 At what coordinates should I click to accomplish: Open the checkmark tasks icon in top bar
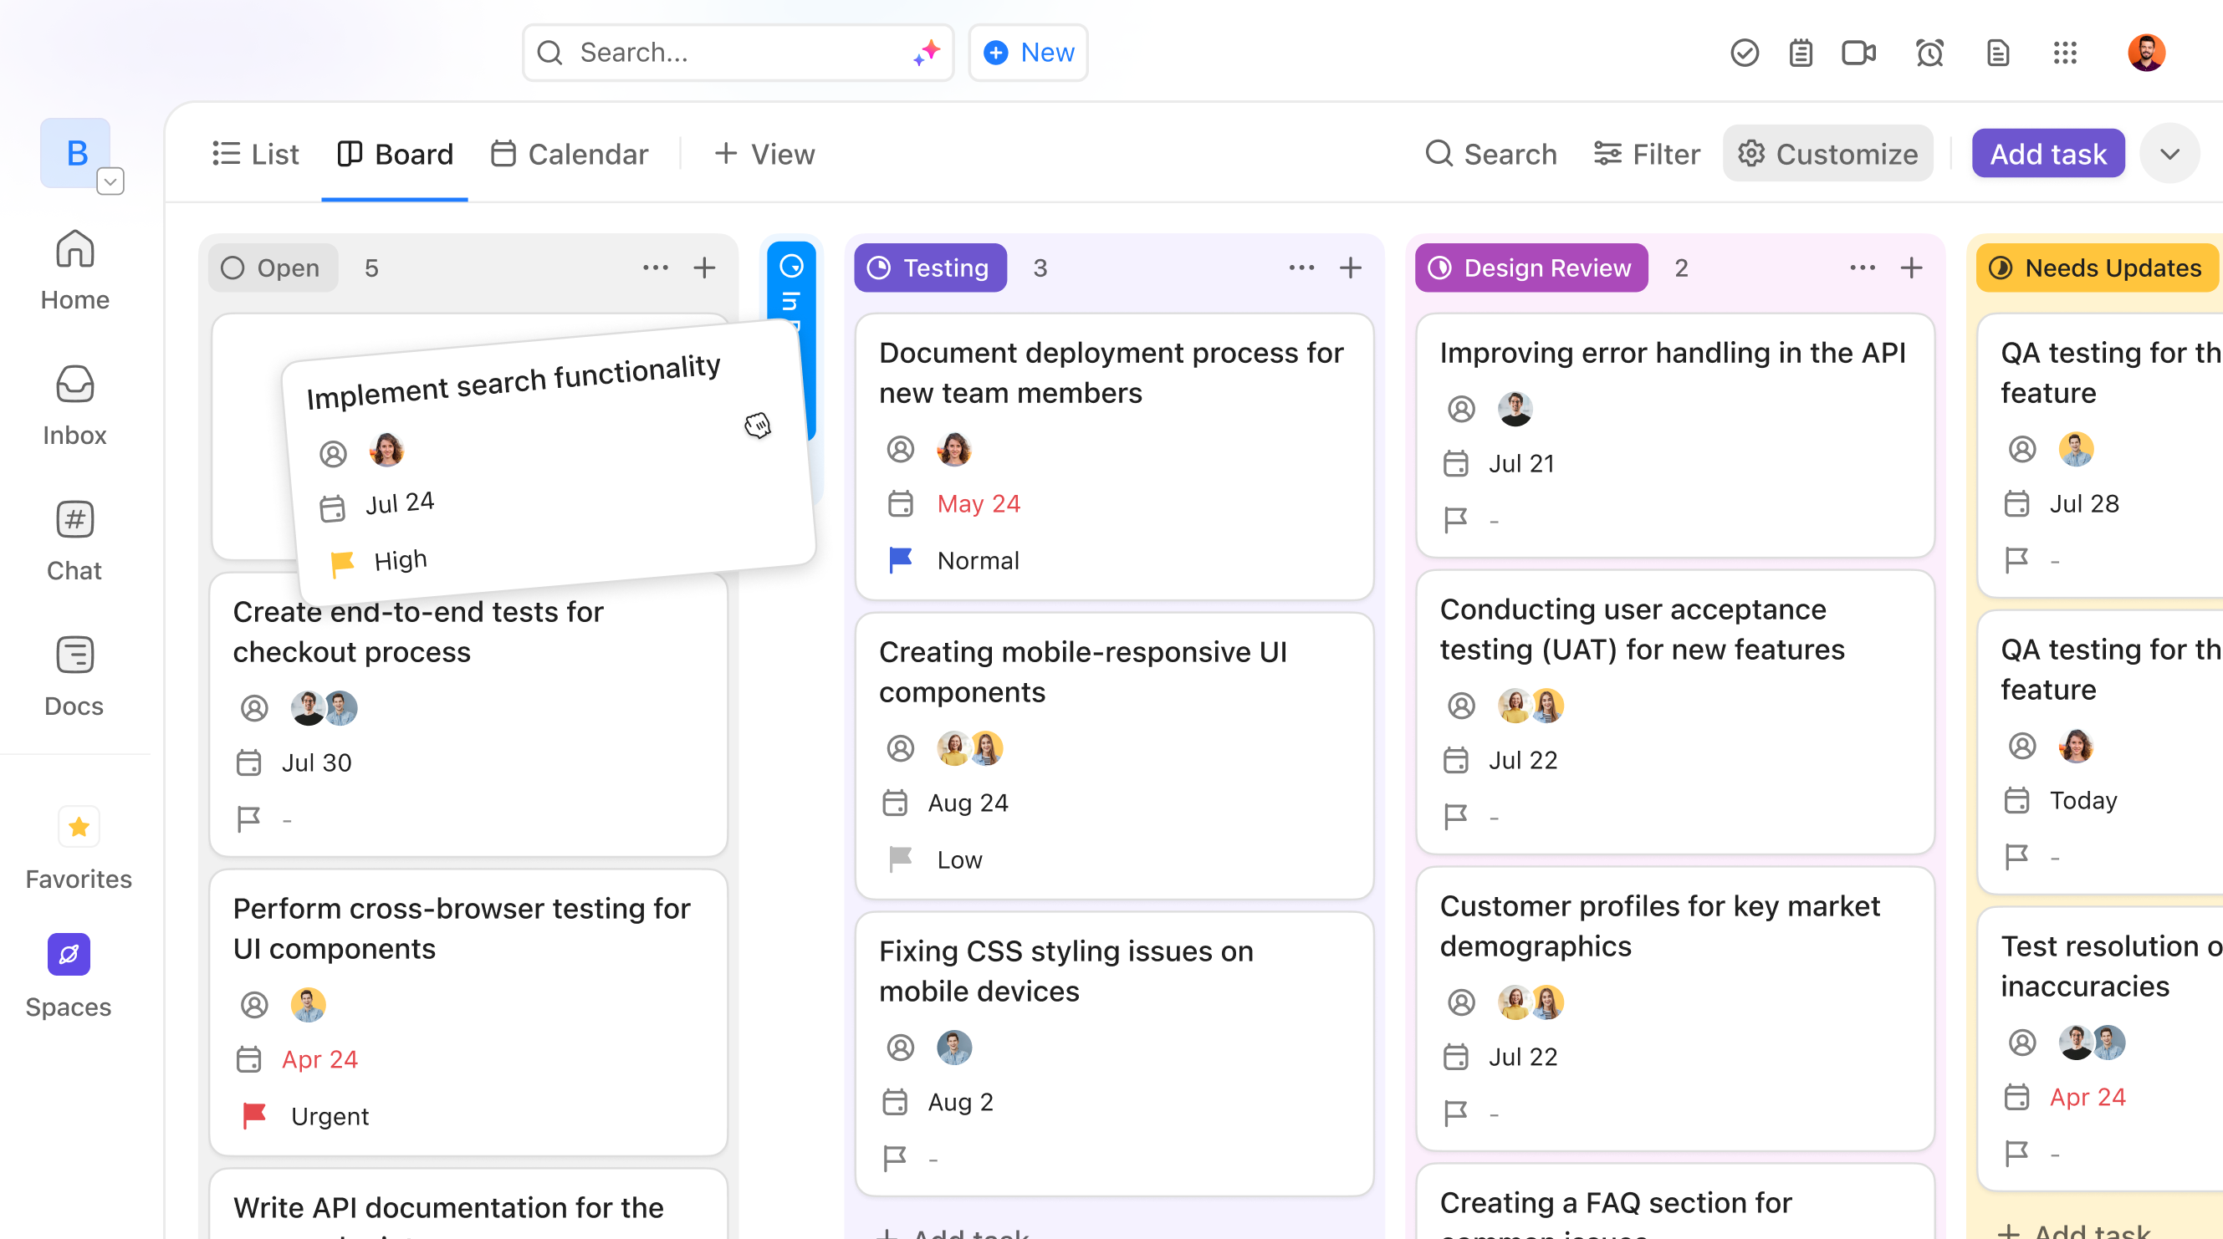(1744, 53)
